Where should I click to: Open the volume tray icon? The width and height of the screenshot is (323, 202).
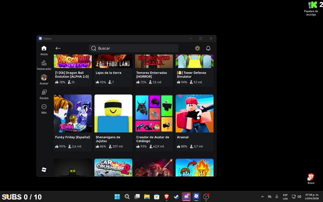pyautogui.click(x=299, y=197)
